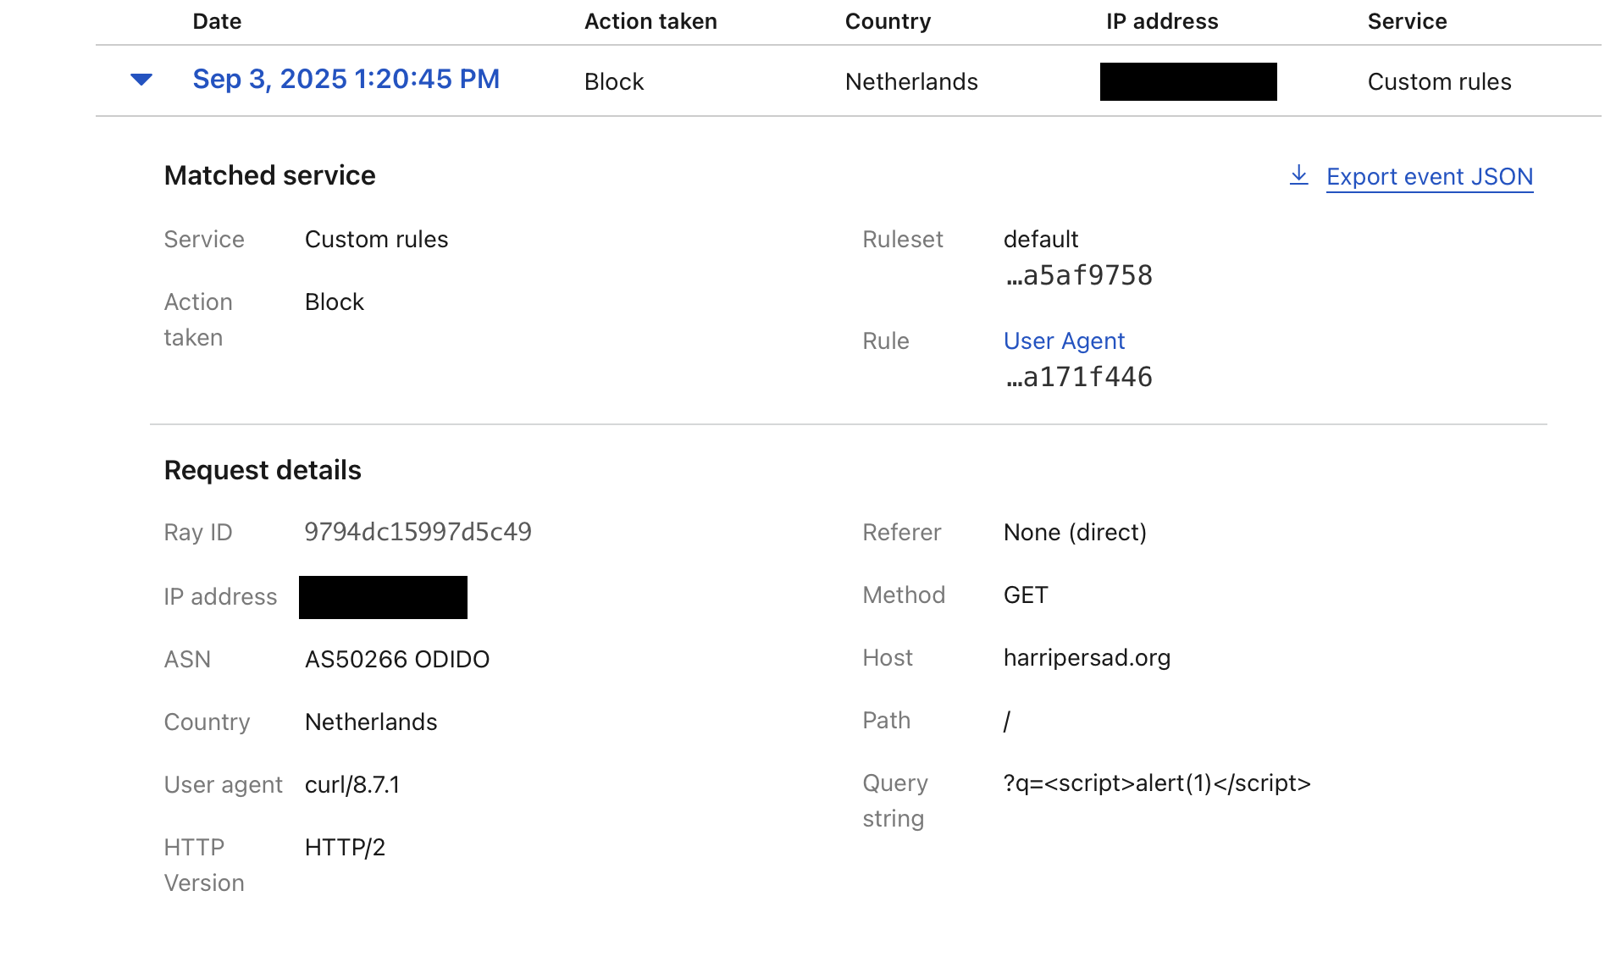This screenshot has height=957, width=1616.
Task: Click the host value harripersad.org
Action: (x=1087, y=657)
